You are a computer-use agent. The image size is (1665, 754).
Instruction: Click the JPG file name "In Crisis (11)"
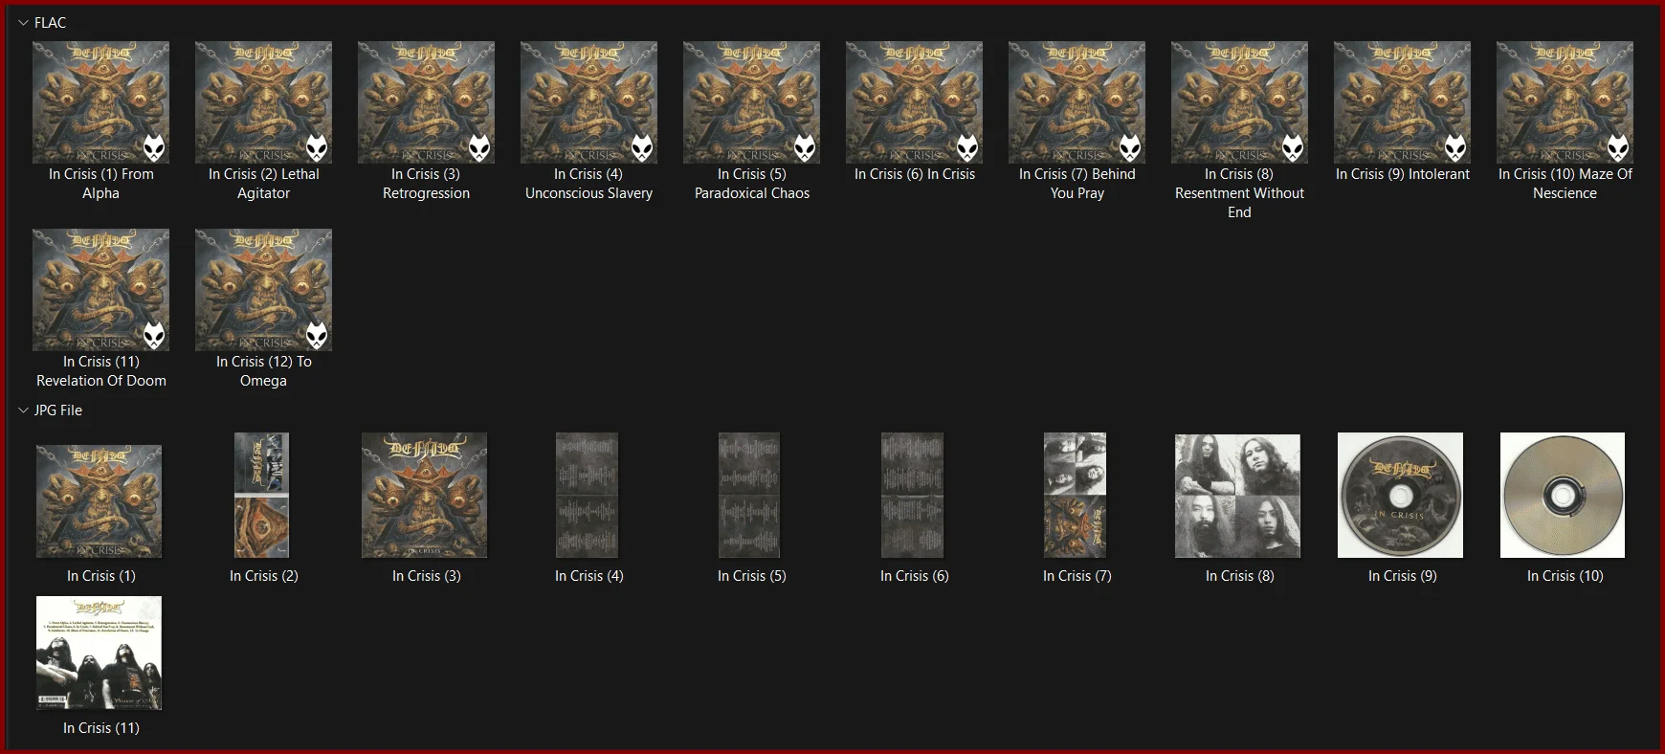101,728
